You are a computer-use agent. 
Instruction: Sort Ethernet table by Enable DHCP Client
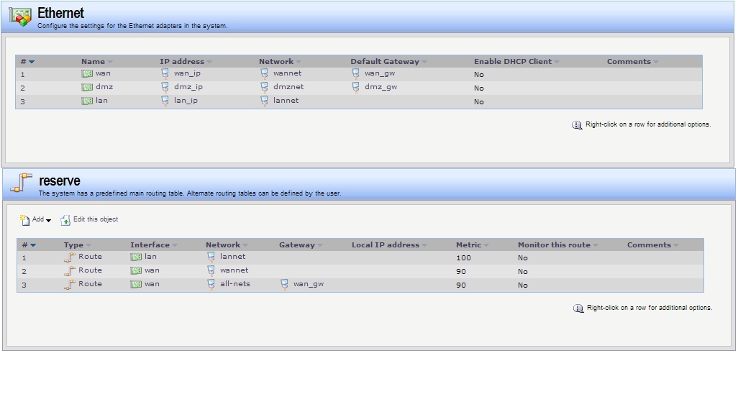point(516,62)
